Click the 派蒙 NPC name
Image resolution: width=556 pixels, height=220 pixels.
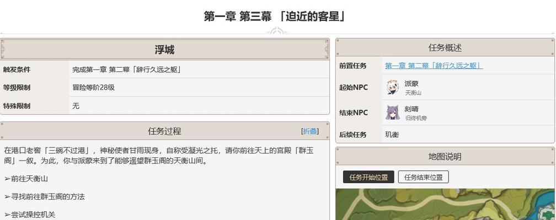(x=411, y=84)
